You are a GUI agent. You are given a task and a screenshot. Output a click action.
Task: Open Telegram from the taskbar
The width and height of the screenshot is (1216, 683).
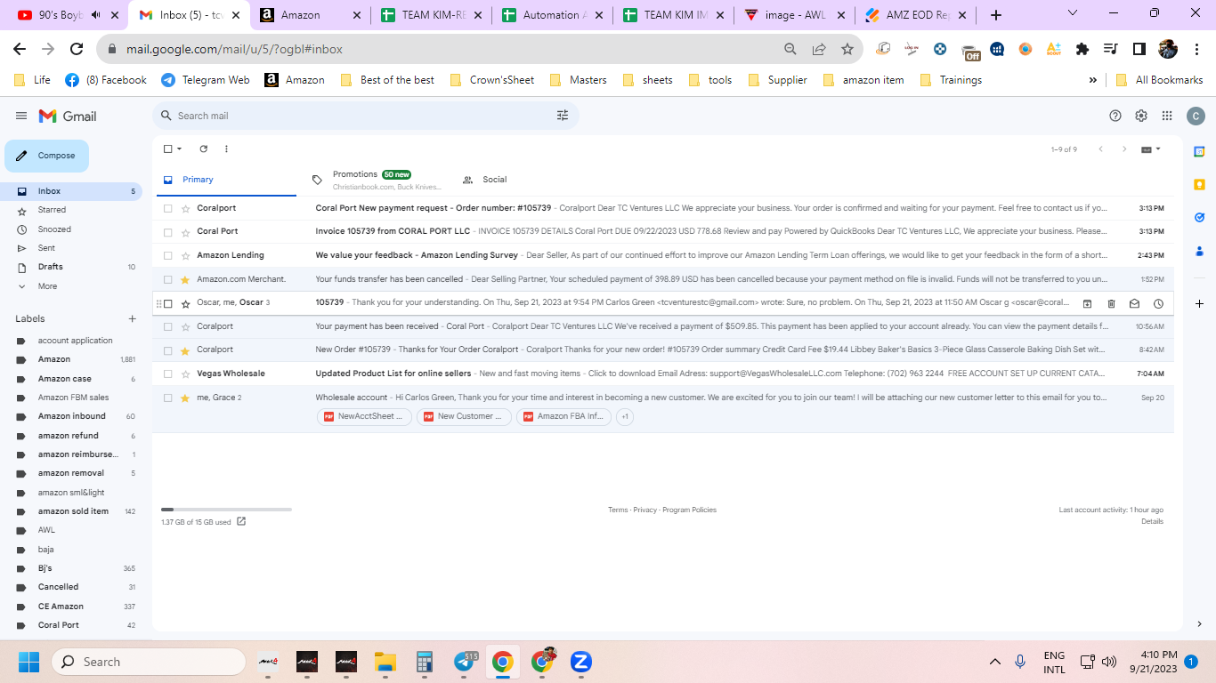tap(464, 662)
